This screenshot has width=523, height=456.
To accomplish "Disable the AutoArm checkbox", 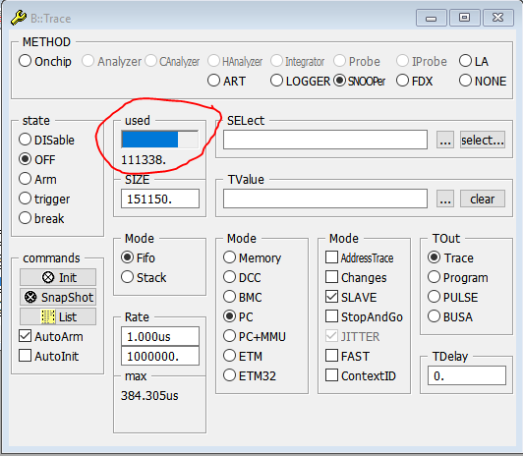I will pos(26,336).
